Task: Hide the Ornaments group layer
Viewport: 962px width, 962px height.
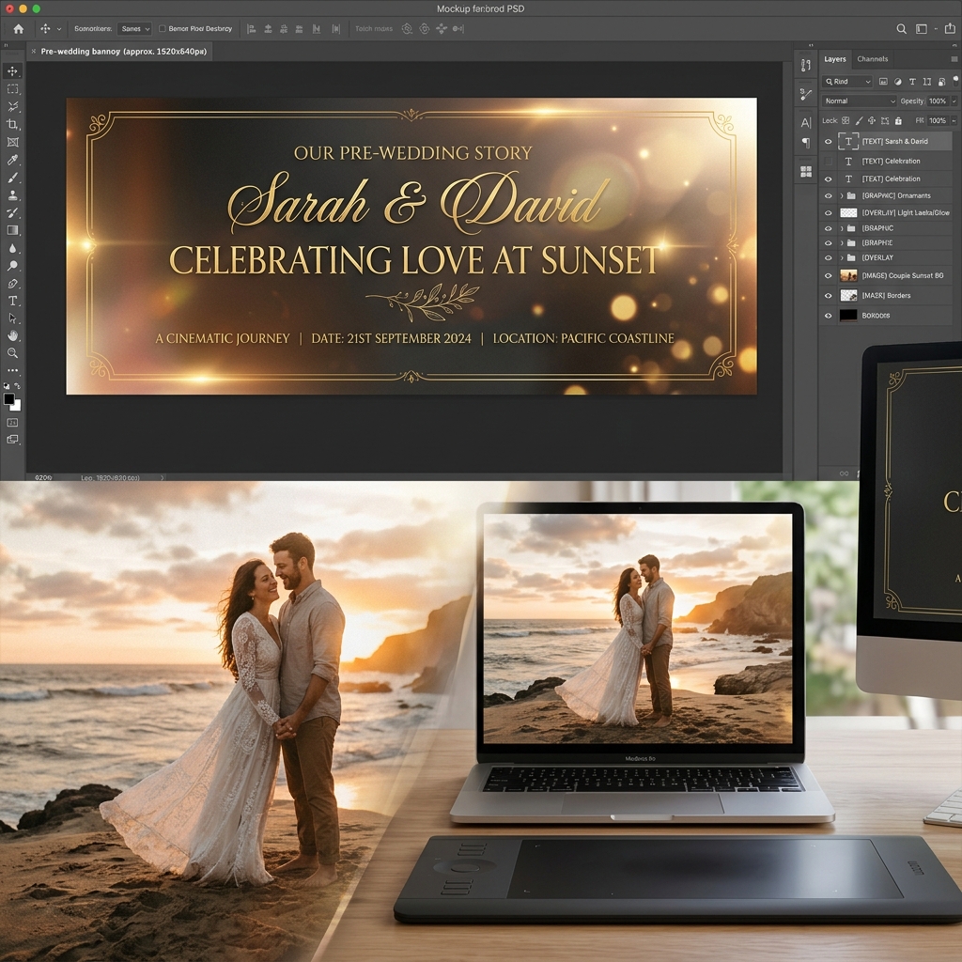Action: [829, 195]
